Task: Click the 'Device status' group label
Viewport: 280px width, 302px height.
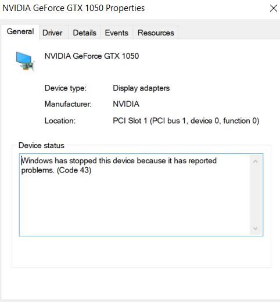Action: [x=41, y=145]
